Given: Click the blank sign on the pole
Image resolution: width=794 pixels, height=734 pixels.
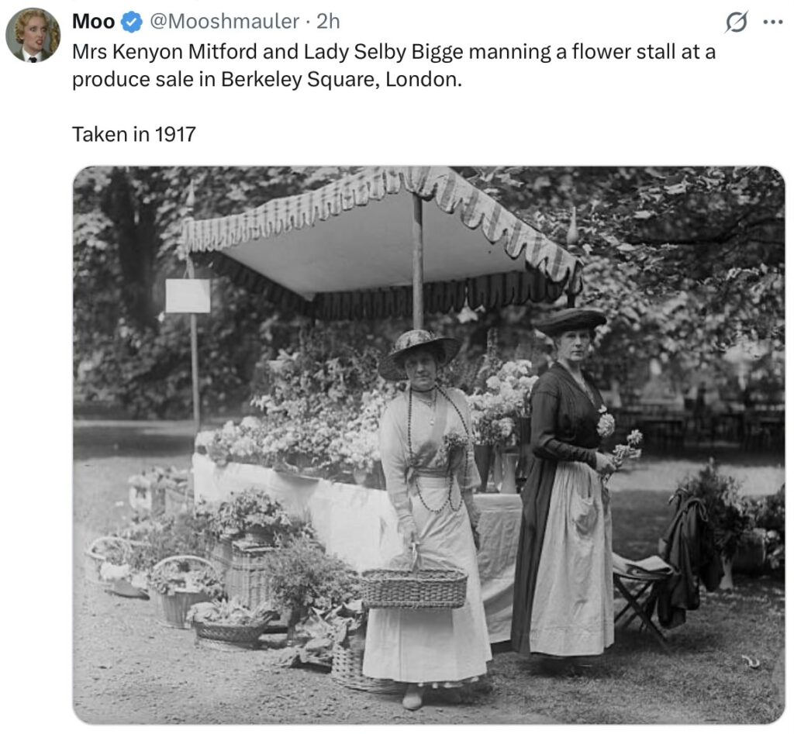Looking at the screenshot, I should coord(188,295).
